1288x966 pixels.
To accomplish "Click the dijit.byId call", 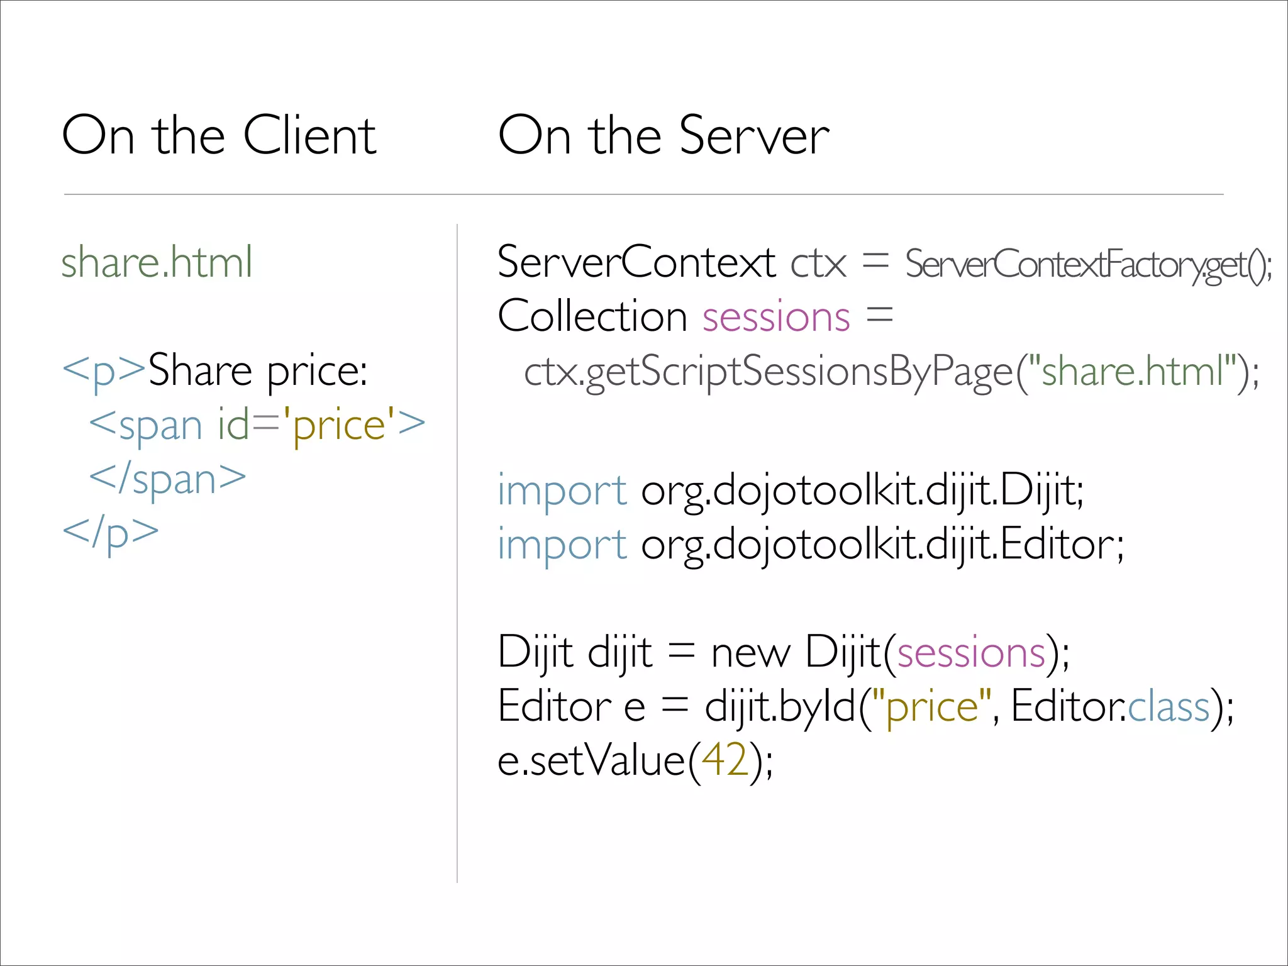I will click(x=780, y=706).
